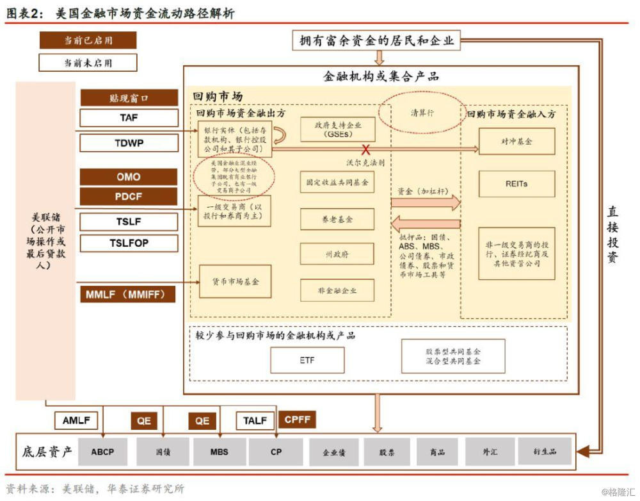Click the TAF box
640x501 pixels.
tap(129, 118)
